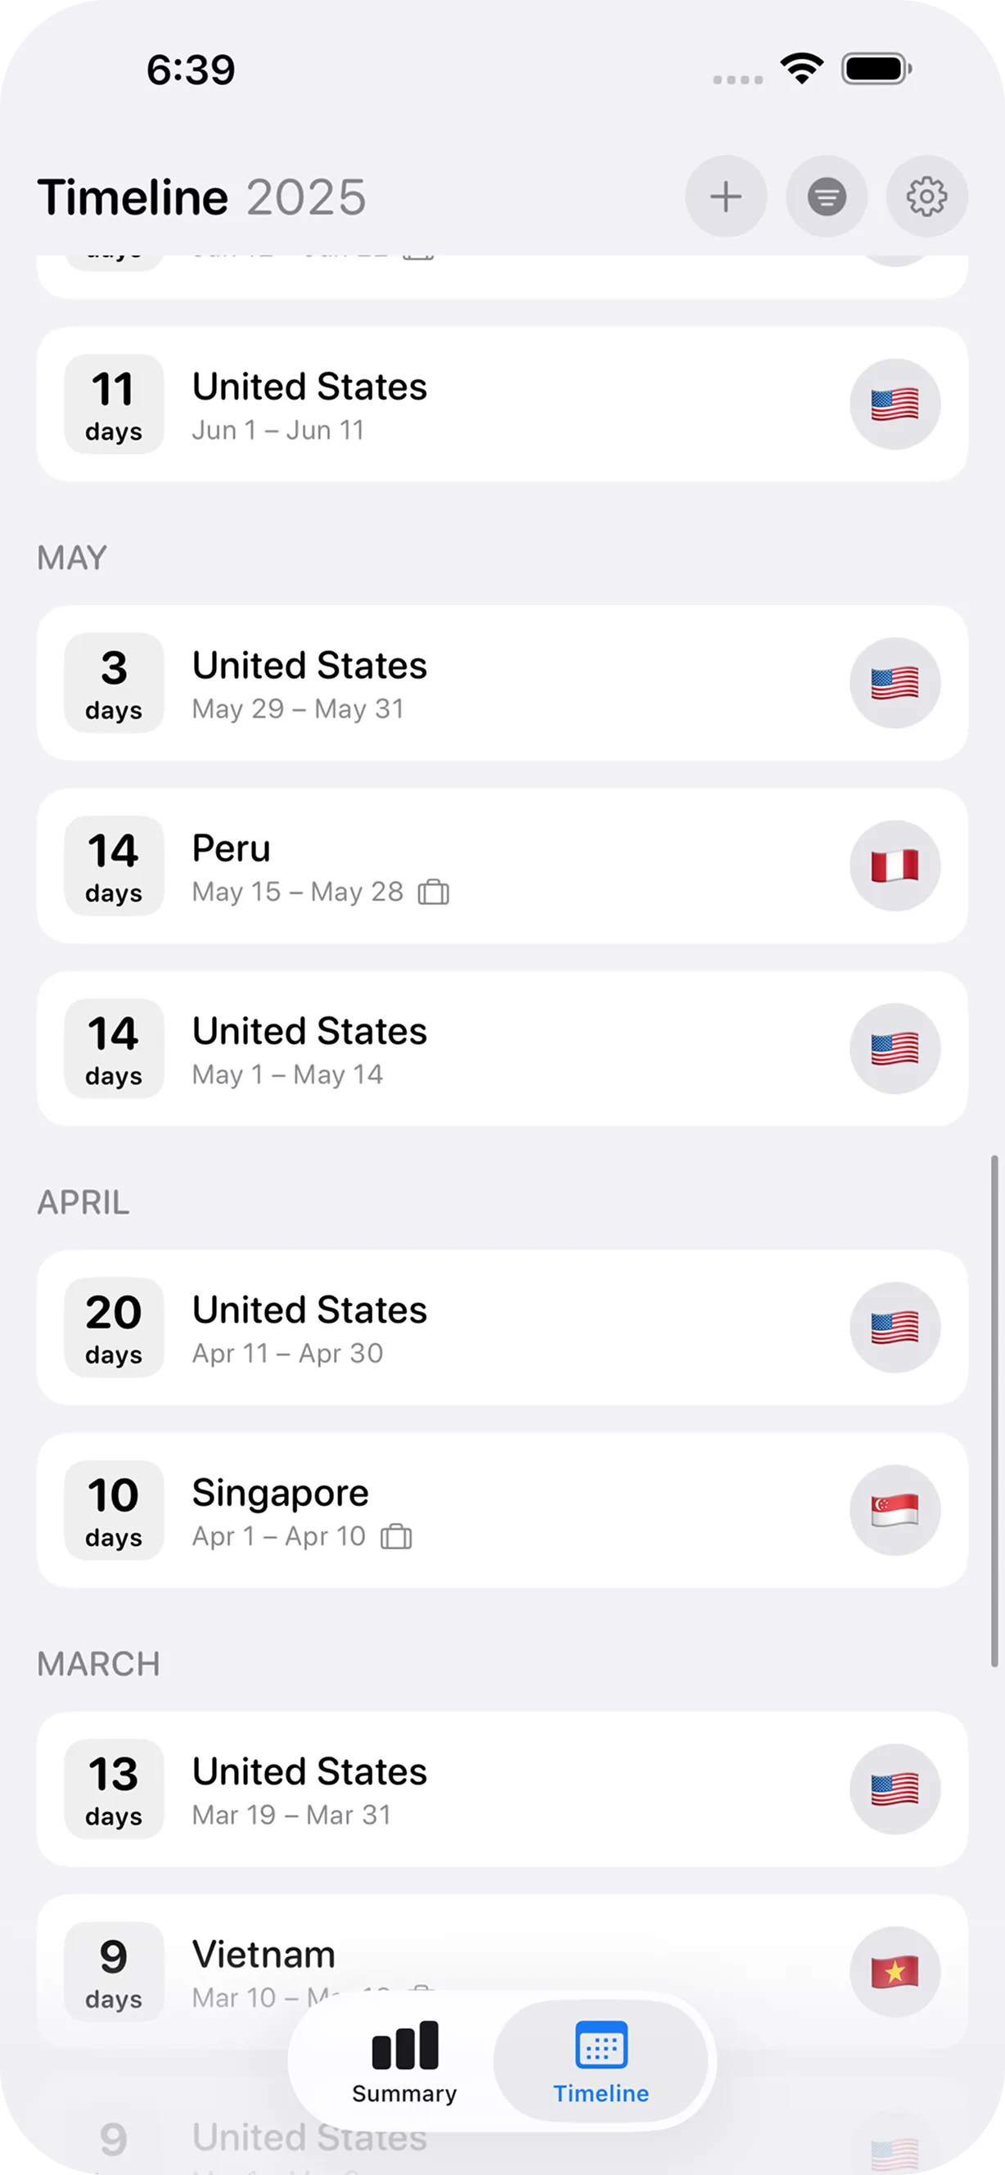Tap the Singapore flag icon
This screenshot has height=2175, width=1005.
[x=895, y=1510]
